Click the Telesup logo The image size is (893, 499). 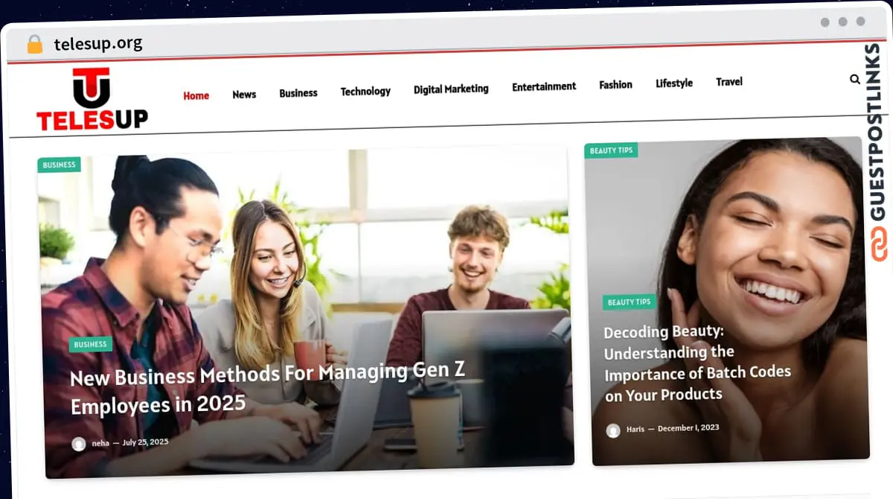coord(92,100)
